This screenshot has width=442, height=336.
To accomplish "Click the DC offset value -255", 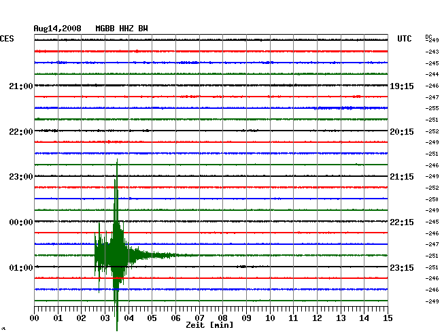I will 432,108.
